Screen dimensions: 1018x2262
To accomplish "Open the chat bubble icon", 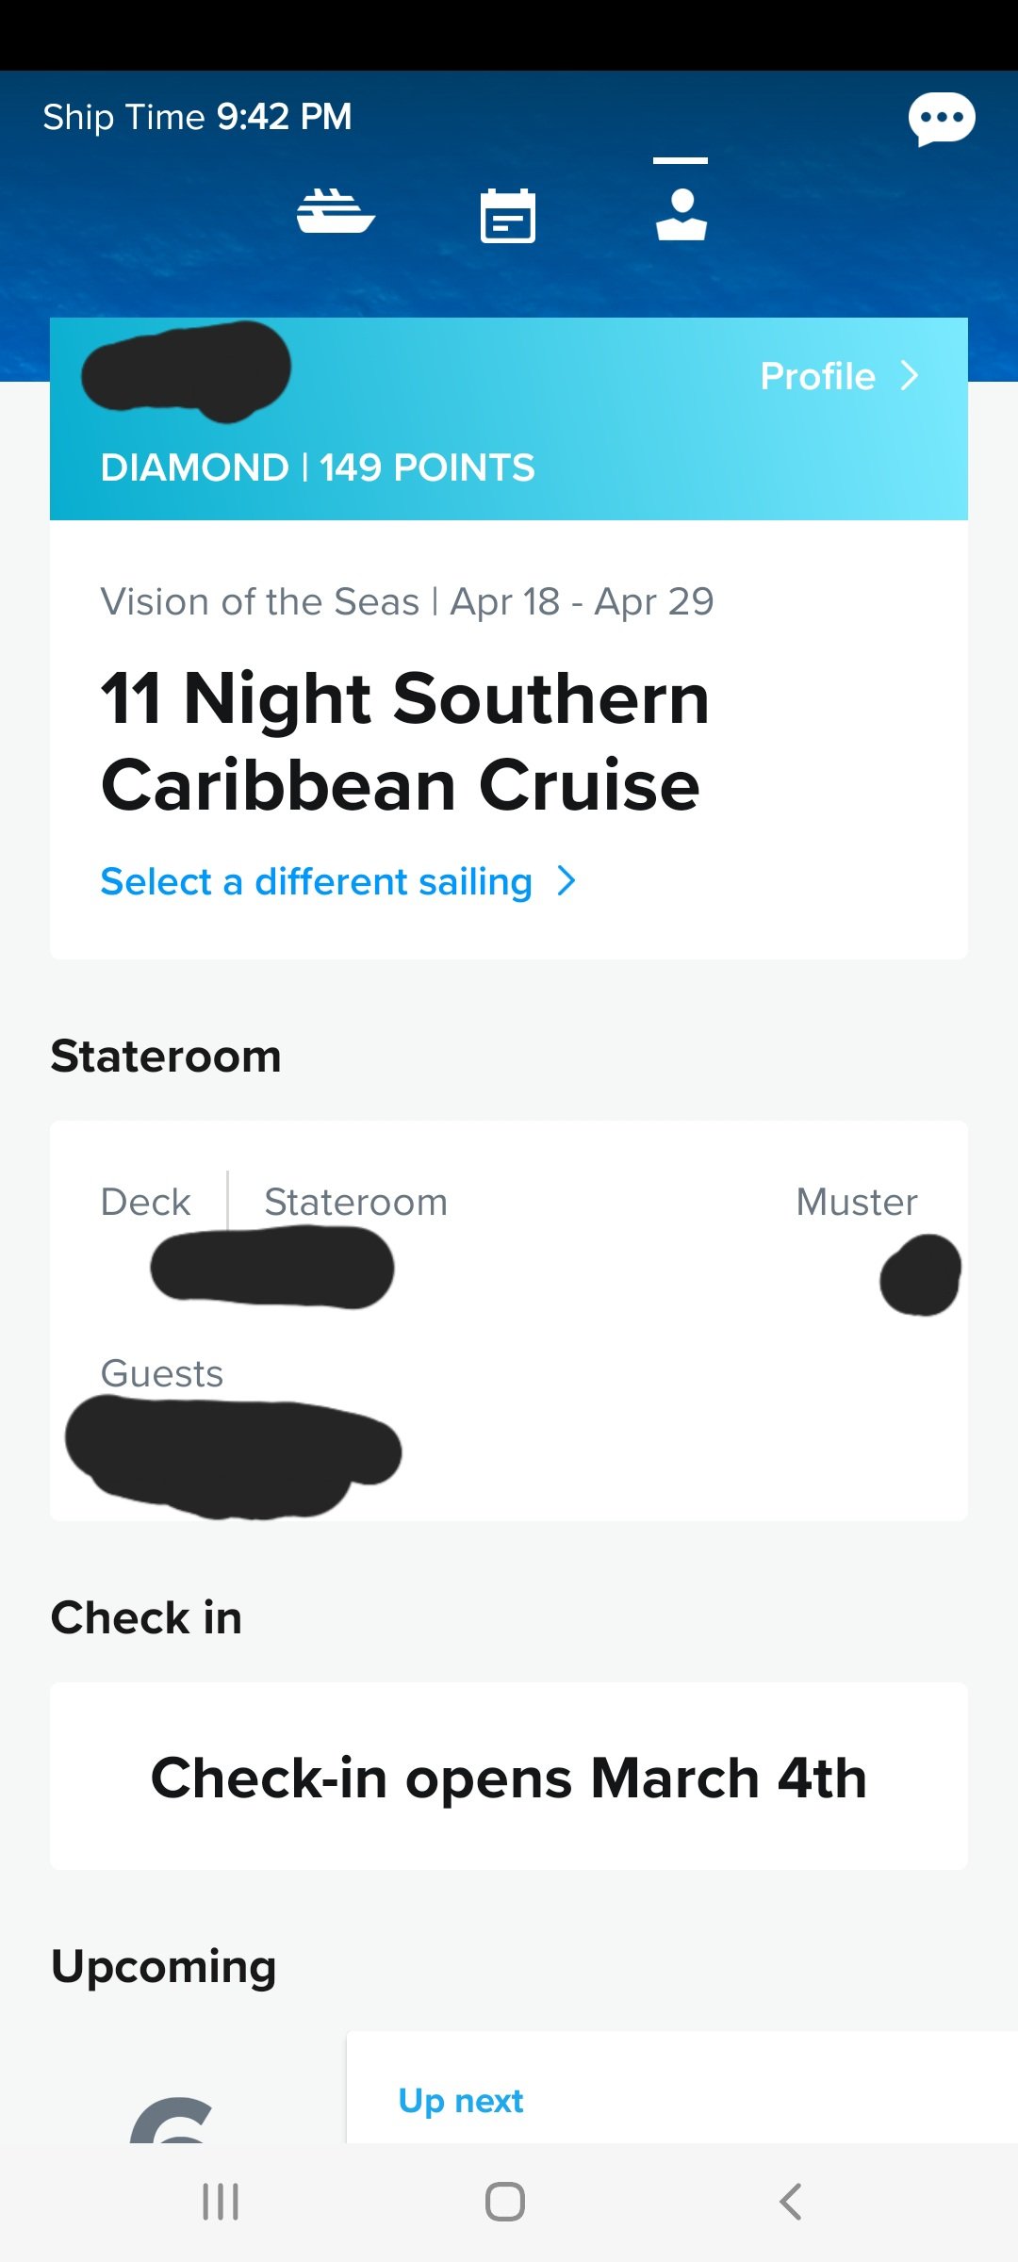I will (942, 119).
